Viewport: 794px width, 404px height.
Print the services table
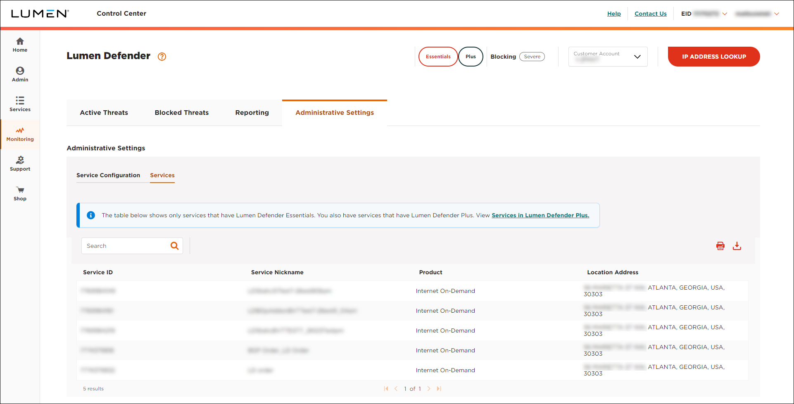(x=720, y=246)
